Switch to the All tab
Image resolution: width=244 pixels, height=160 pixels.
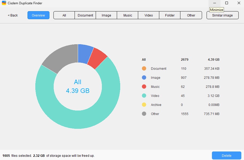64,15
